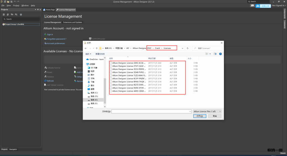Screen dimensions: 287x156
Task: Toggle the preview pane in the file dialog
Action: [x=216, y=54]
